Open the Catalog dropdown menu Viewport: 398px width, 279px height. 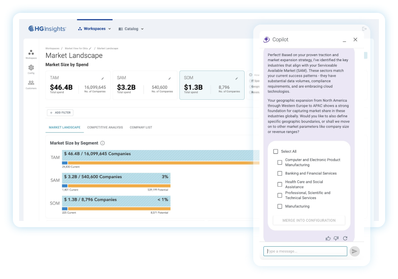click(x=131, y=29)
